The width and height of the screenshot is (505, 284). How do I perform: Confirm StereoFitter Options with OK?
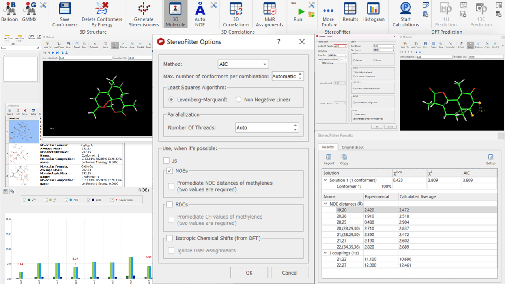(249, 273)
